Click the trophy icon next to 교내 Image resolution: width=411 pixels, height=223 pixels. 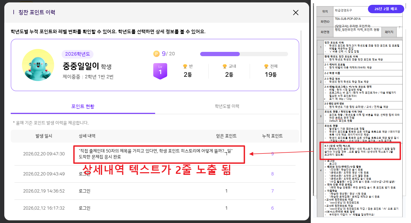click(225, 66)
